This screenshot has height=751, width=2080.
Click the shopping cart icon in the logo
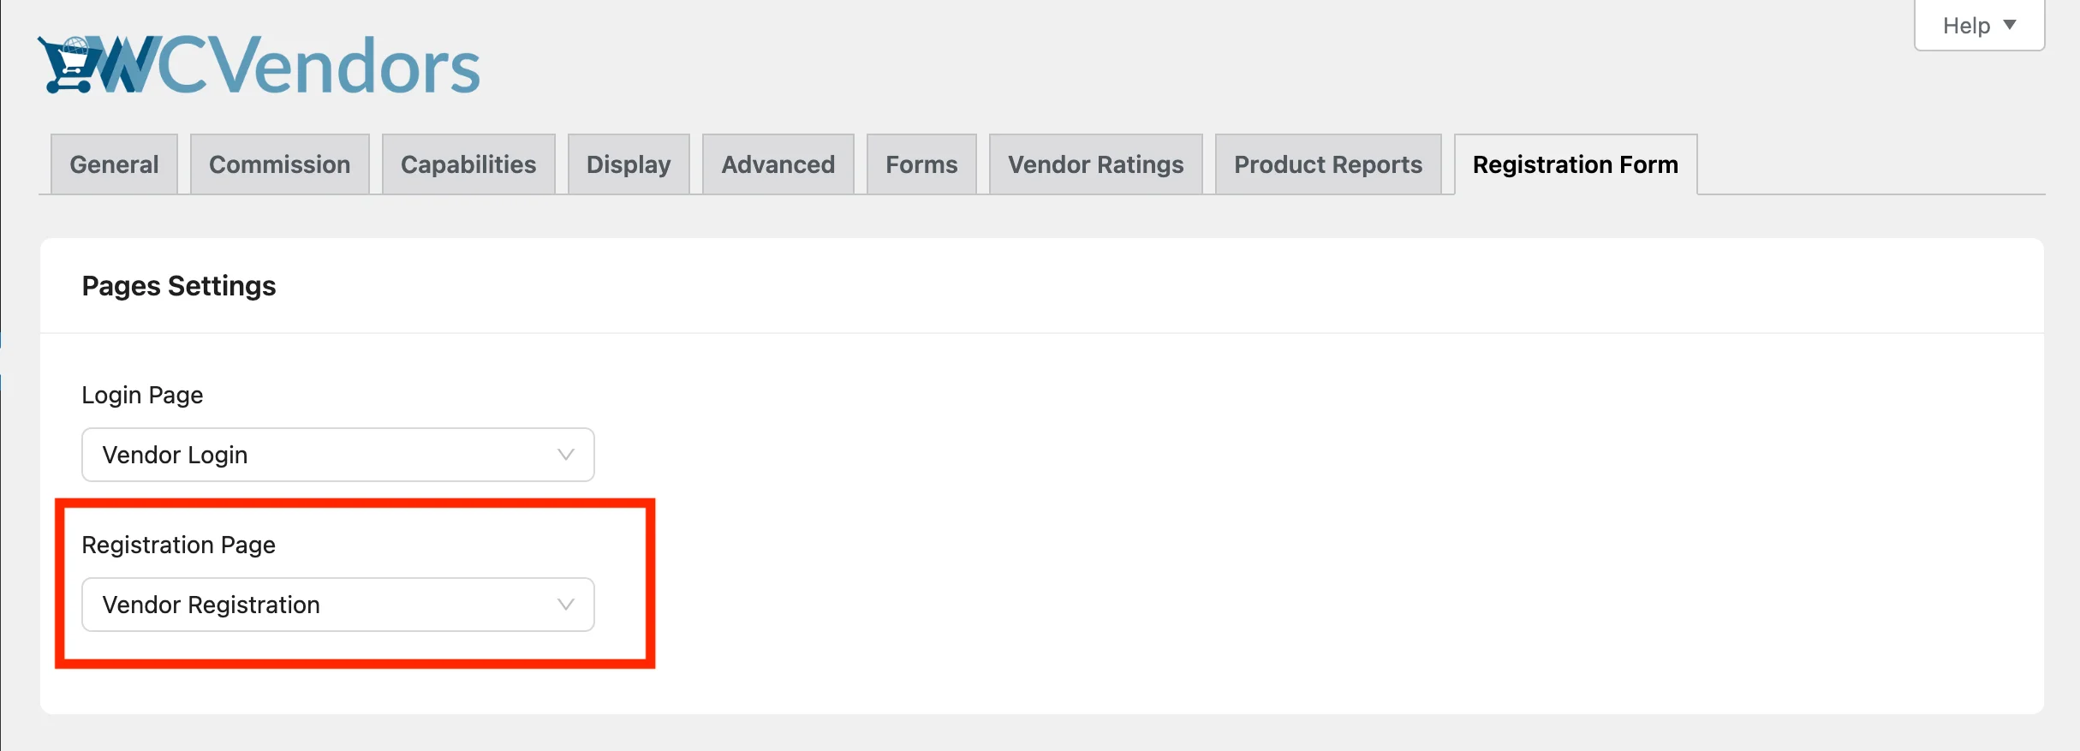(69, 64)
